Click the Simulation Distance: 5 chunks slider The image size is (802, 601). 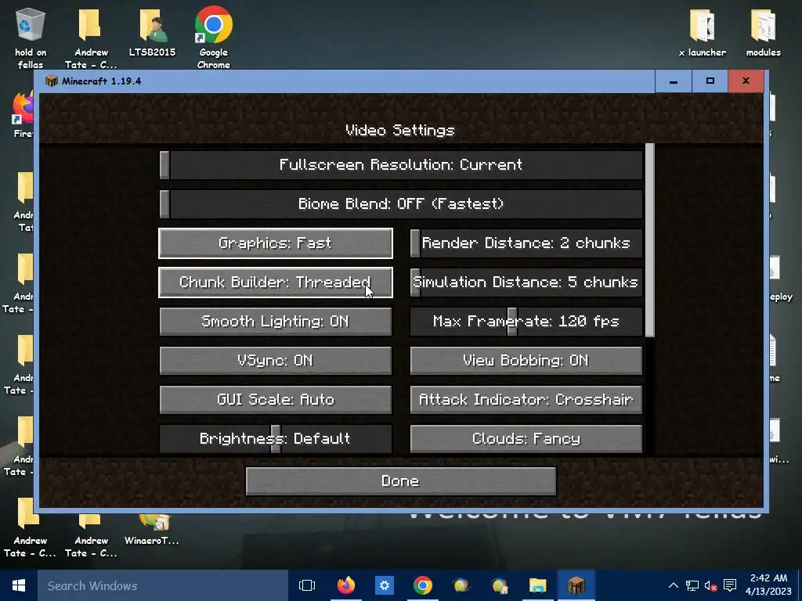coord(526,282)
